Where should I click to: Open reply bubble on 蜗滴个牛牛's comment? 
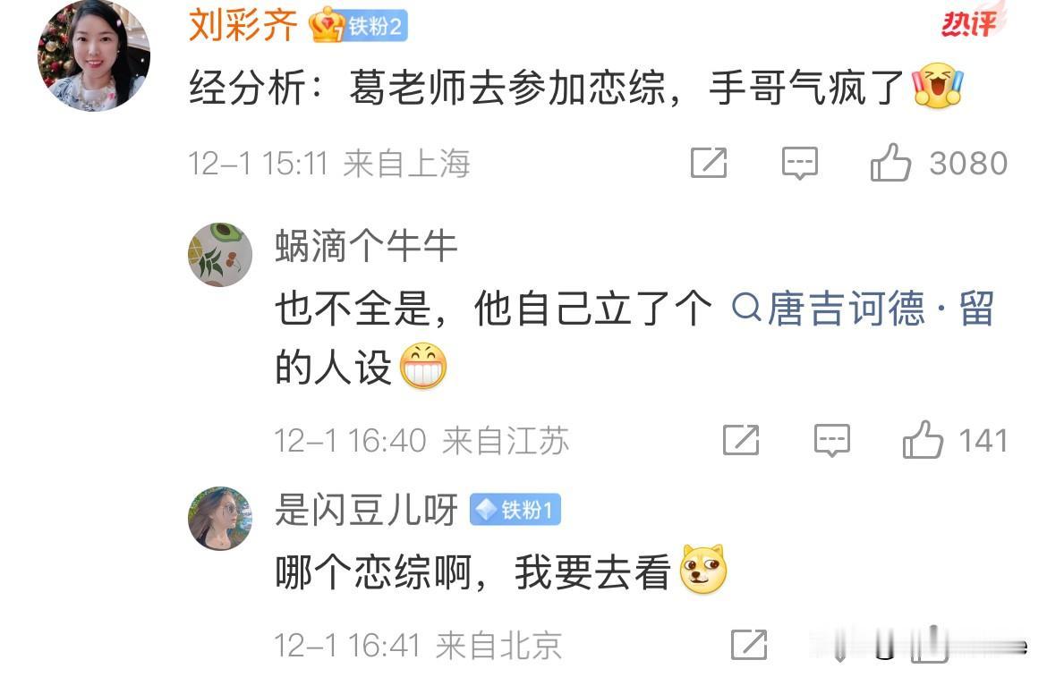832,440
